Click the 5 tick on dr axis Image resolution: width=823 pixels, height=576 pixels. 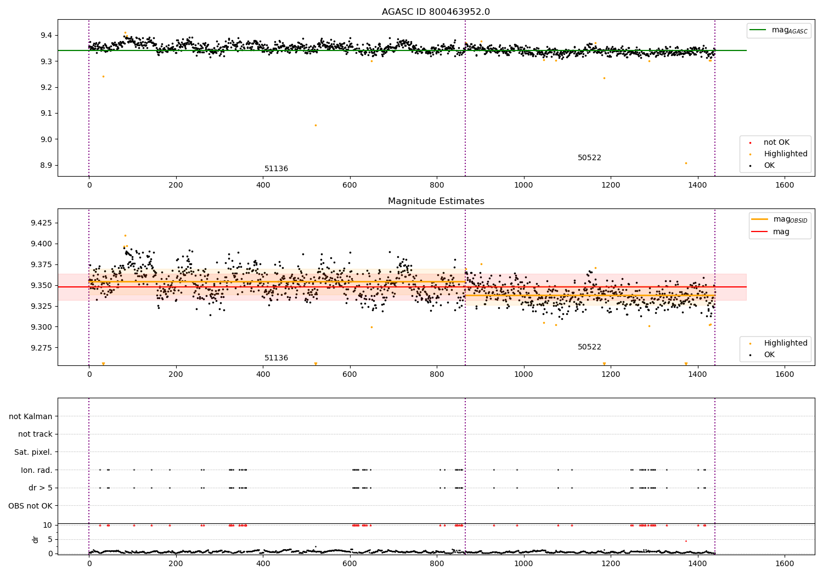point(50,539)
